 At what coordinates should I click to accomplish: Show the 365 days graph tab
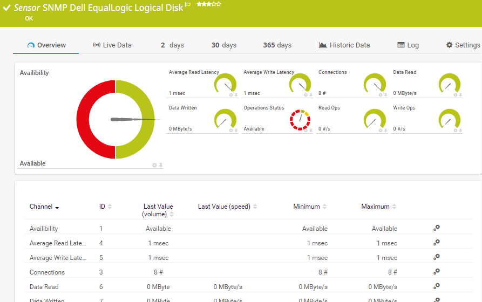[x=277, y=45]
